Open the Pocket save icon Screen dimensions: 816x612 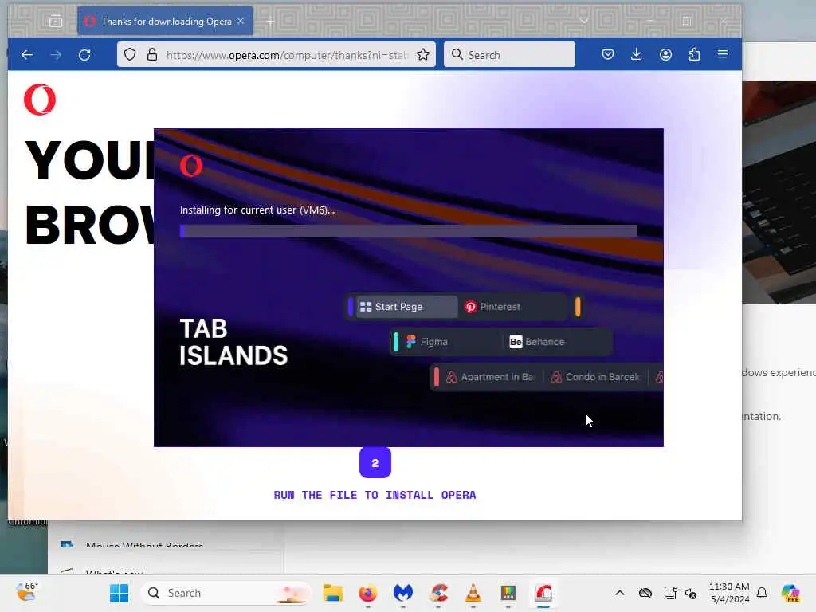pyautogui.click(x=607, y=54)
